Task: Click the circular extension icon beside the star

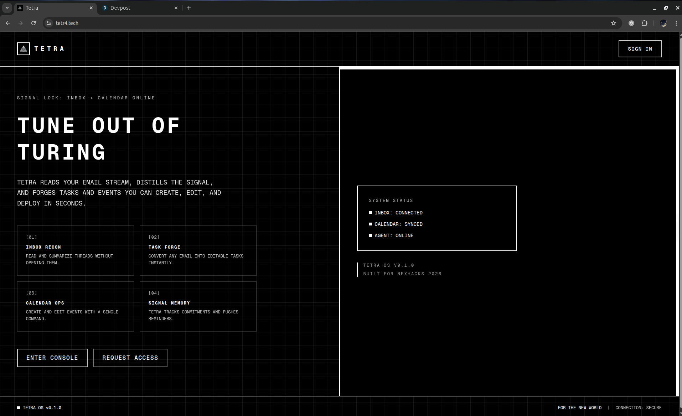Action: tap(631, 23)
